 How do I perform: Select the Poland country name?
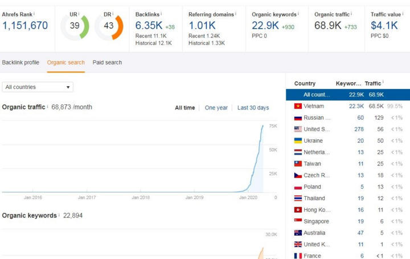click(312, 187)
